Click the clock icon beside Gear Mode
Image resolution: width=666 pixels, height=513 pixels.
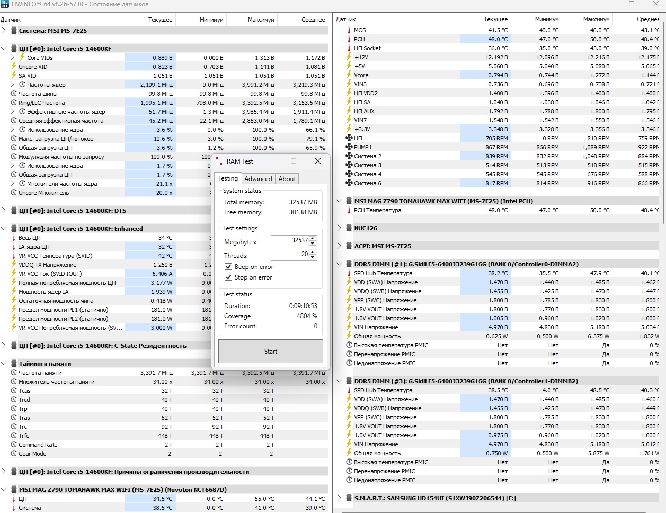14,454
